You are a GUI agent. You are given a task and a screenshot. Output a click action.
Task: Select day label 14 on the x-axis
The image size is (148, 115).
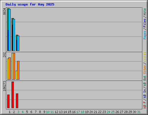point(65,112)
